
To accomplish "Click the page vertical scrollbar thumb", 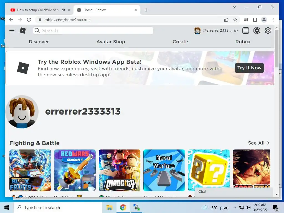I will pyautogui.click(x=277, y=49).
